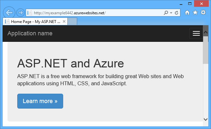211x129 pixels.
Task: Close the Home Page tab
Action: click(64, 21)
